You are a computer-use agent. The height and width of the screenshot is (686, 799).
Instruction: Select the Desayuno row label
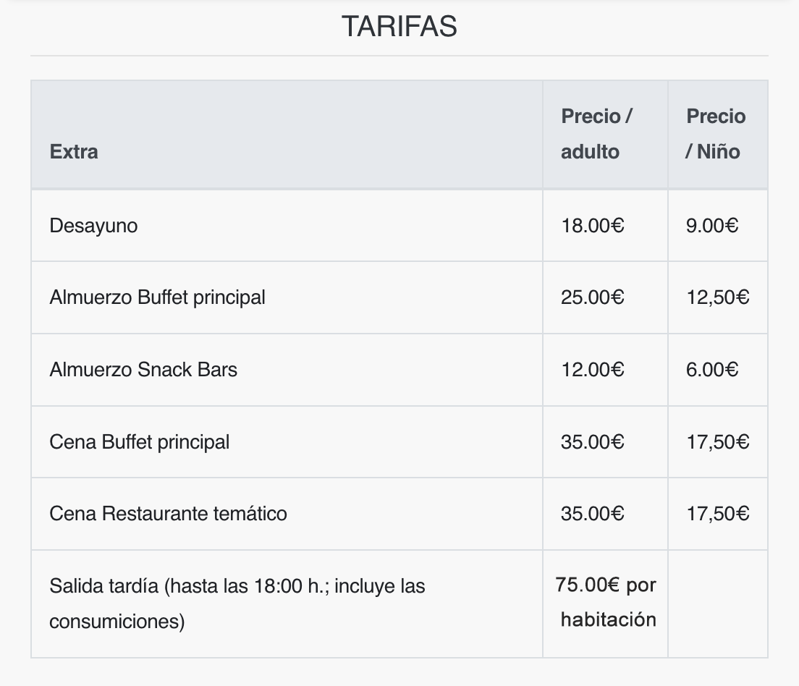(93, 226)
